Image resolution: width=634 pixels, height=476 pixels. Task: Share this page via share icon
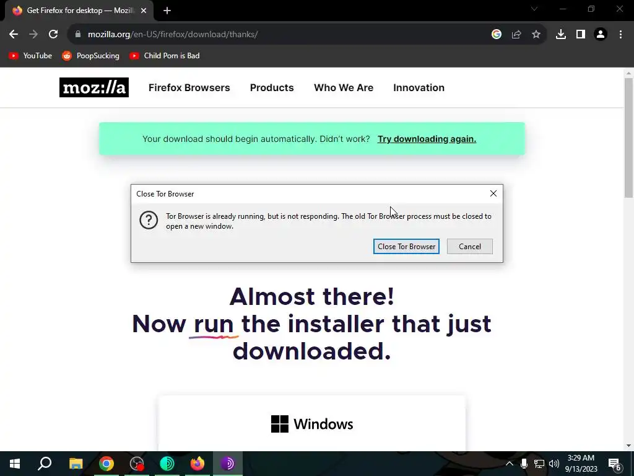pos(516,35)
